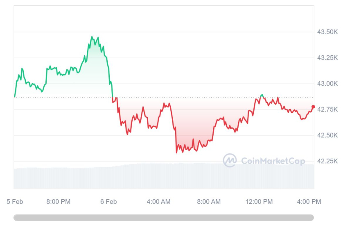Click the 43.50K price axis label
This screenshot has width=352, height=235.
pyautogui.click(x=327, y=32)
